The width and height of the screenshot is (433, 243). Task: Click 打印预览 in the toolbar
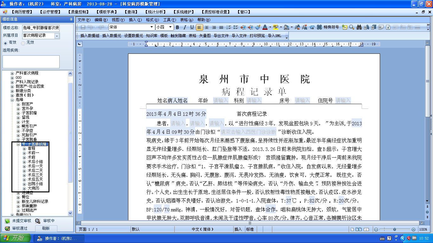click(x=257, y=36)
